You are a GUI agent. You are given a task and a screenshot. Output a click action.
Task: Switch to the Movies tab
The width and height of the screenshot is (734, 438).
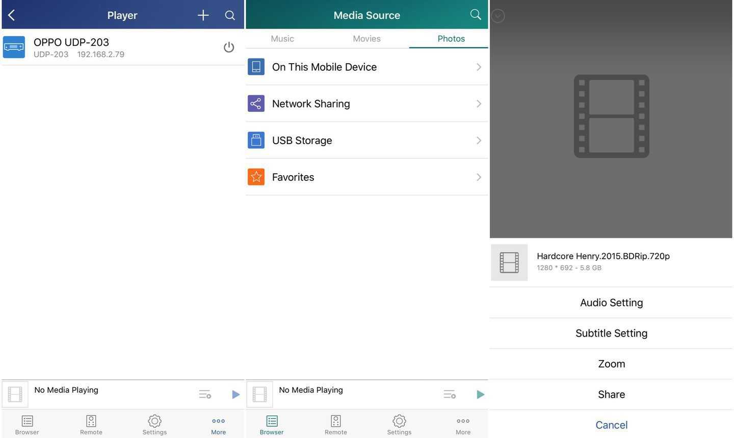[x=366, y=39]
